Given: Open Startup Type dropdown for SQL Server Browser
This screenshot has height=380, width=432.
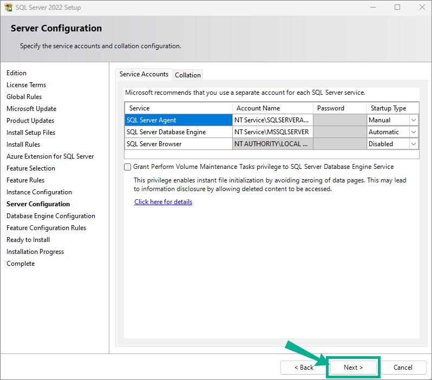Looking at the screenshot, I should coord(414,144).
